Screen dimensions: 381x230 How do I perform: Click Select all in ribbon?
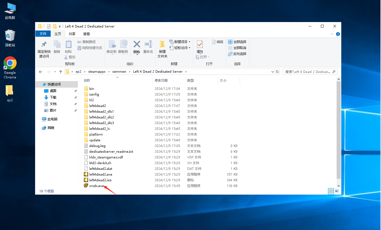pyautogui.click(x=237, y=42)
